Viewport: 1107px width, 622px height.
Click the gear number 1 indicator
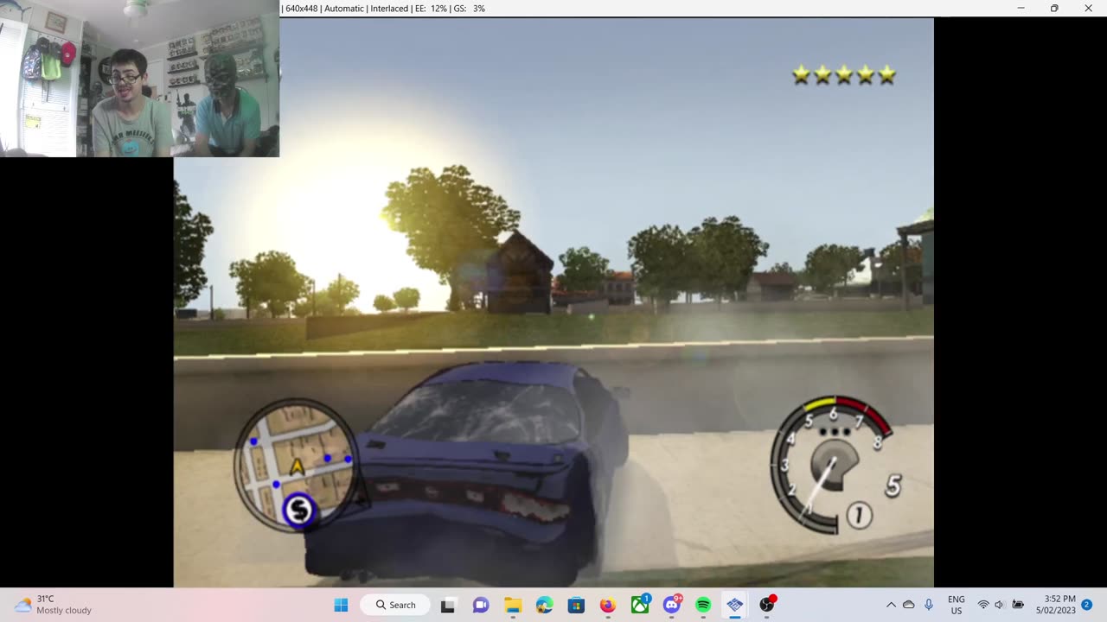[x=859, y=516]
